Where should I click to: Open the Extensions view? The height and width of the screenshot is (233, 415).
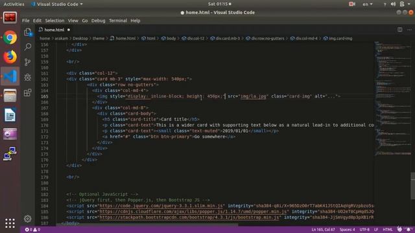27,93
